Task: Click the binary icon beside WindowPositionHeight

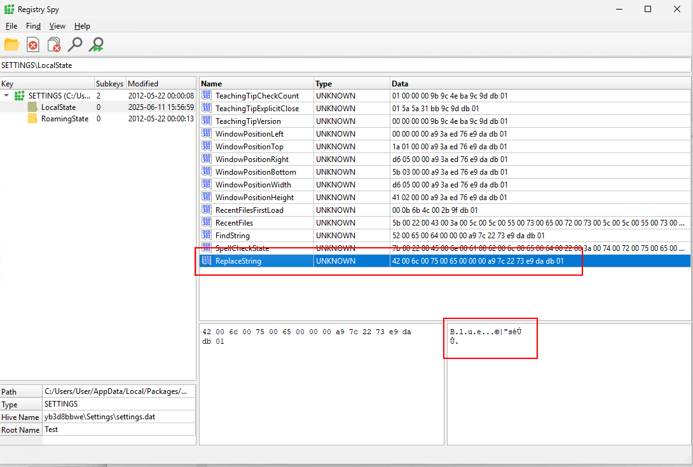Action: [207, 197]
